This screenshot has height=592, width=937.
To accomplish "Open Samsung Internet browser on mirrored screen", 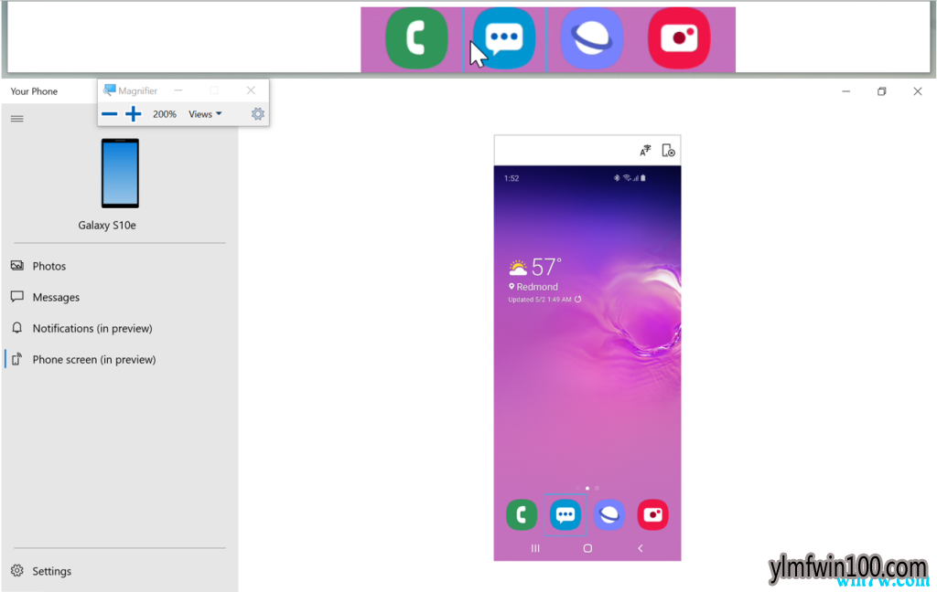I will click(x=609, y=514).
